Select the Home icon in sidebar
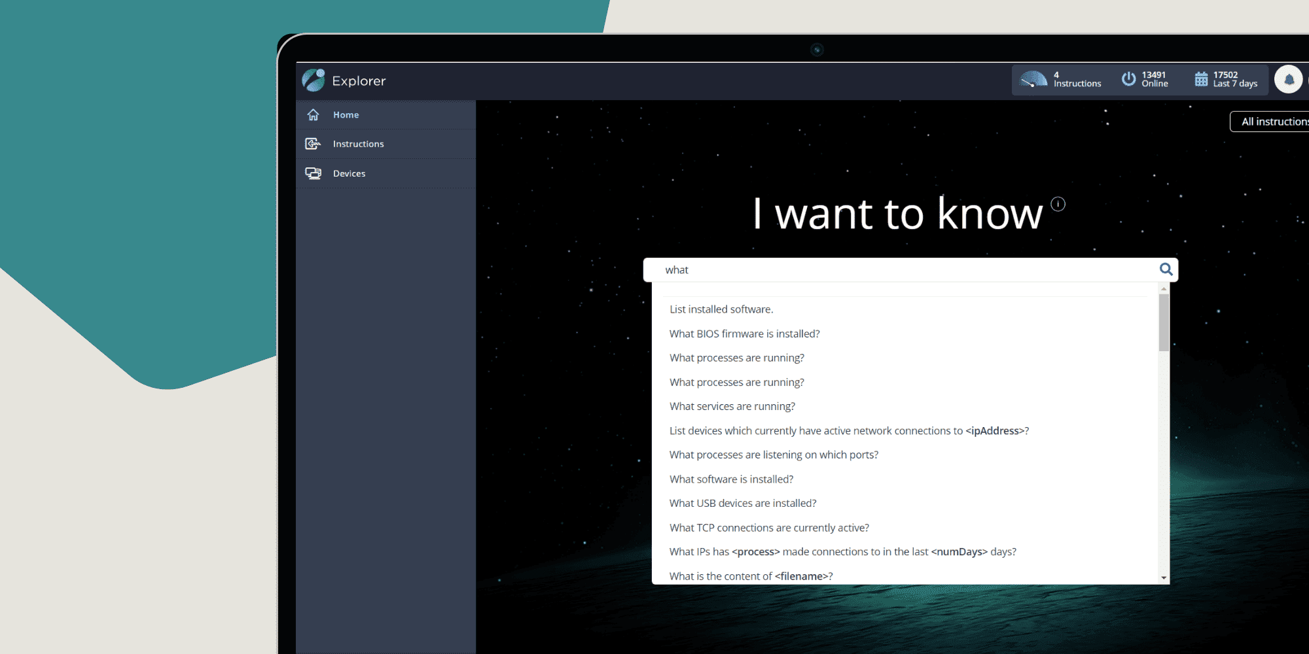This screenshot has height=654, width=1309. 314,114
